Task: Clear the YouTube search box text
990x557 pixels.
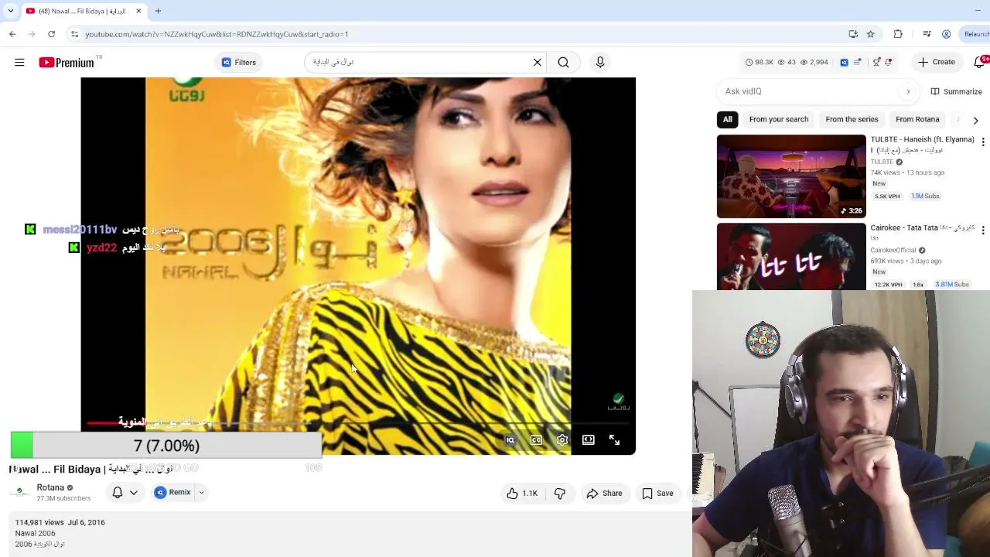Action: click(x=538, y=63)
